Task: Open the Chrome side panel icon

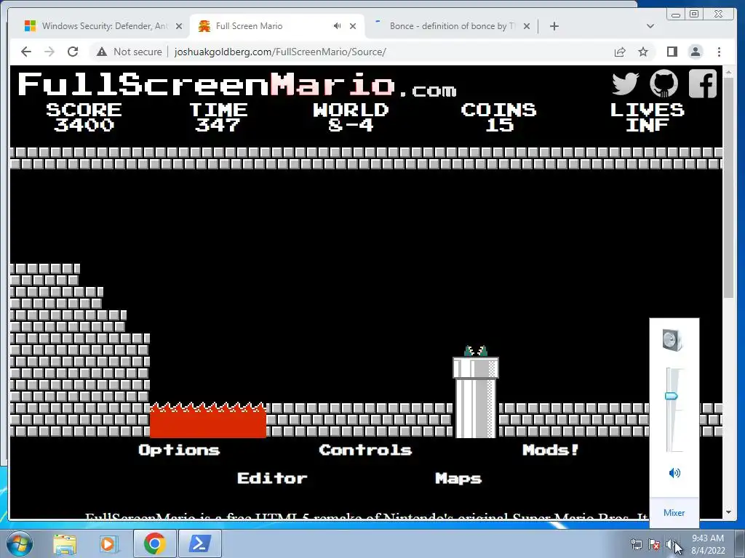Action: coord(672,52)
